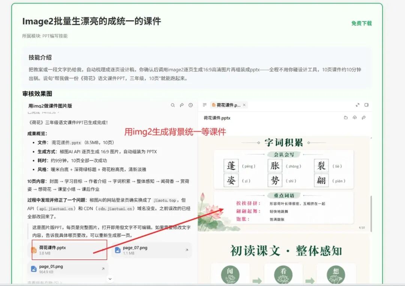The width and height of the screenshot is (405, 286).
Task: Expand the chevron below attachments
Action: pyautogui.click(x=110, y=279)
